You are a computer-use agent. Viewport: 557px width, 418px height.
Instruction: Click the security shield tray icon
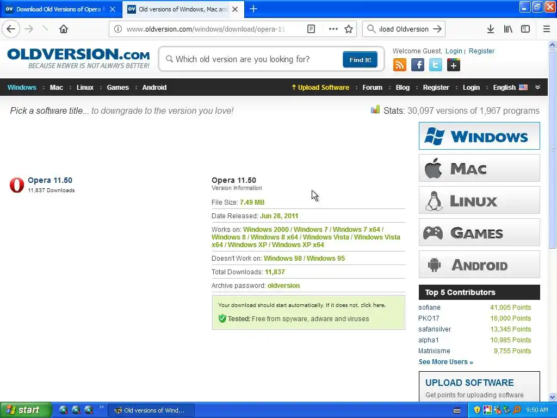[477, 410]
